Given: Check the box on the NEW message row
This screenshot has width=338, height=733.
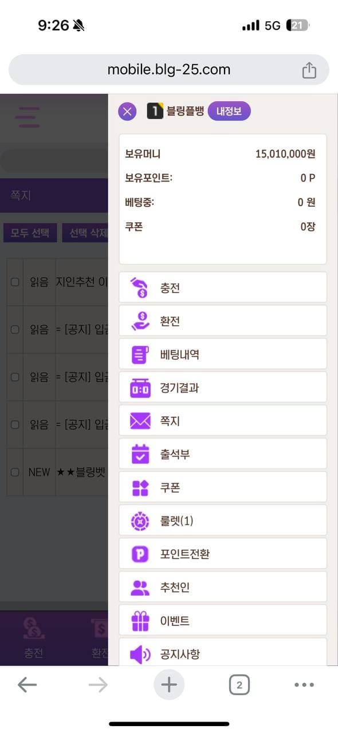Looking at the screenshot, I should [15, 472].
